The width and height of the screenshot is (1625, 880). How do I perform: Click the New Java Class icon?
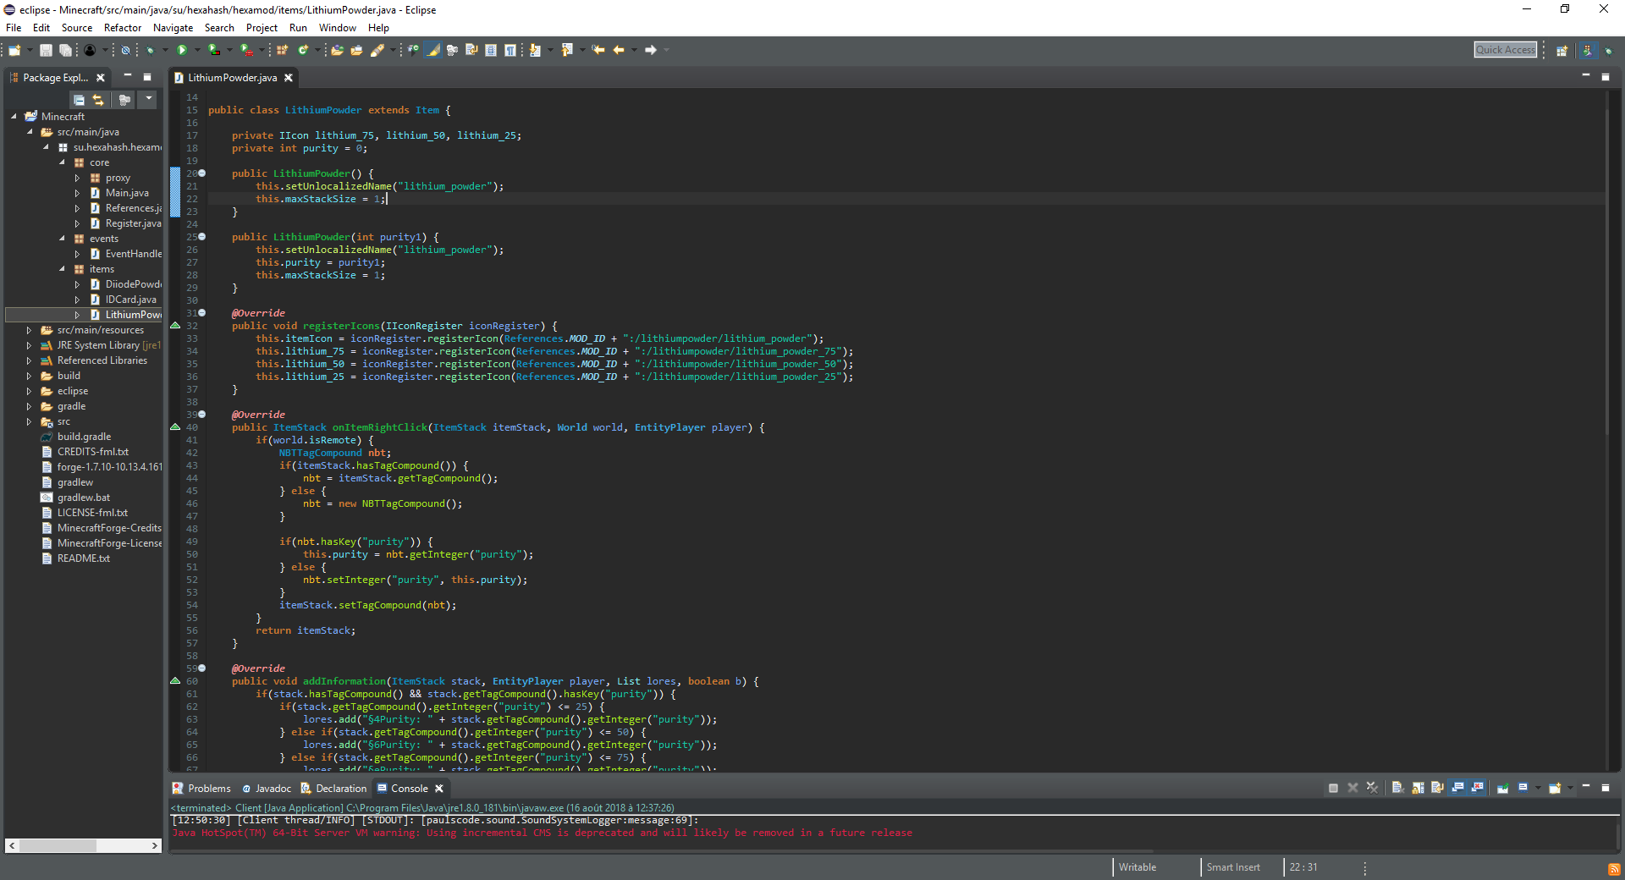302,50
